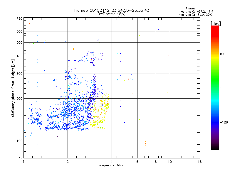
Task: Select the '16' MHz frequency tick label
Action: (x=200, y=162)
